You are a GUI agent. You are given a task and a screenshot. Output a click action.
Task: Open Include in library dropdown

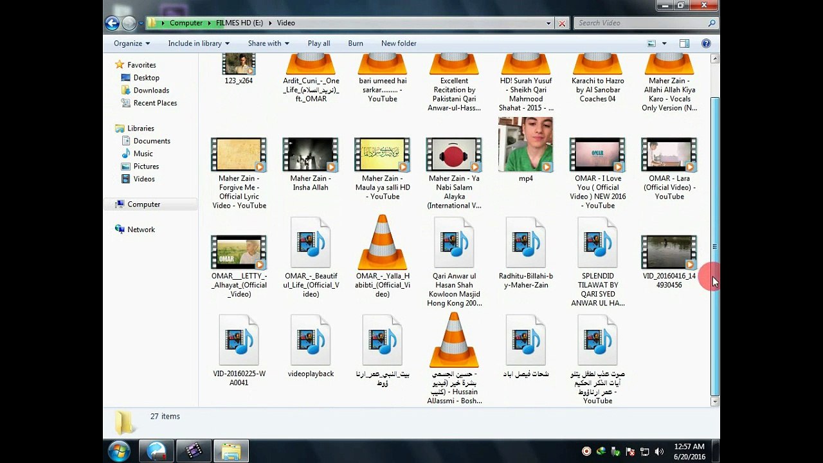199,43
